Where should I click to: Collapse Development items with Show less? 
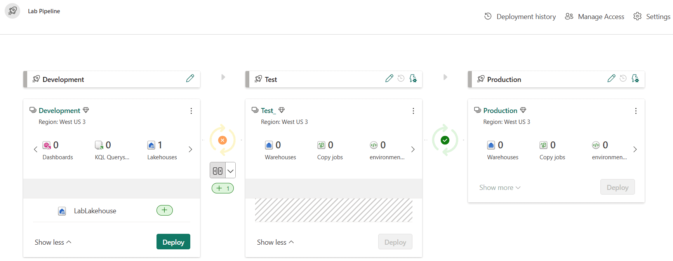tap(53, 242)
